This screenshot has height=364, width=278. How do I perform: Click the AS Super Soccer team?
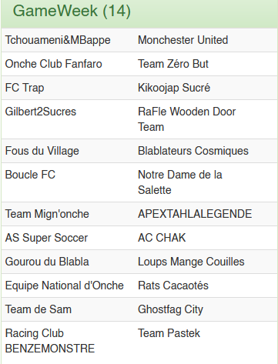point(46,238)
